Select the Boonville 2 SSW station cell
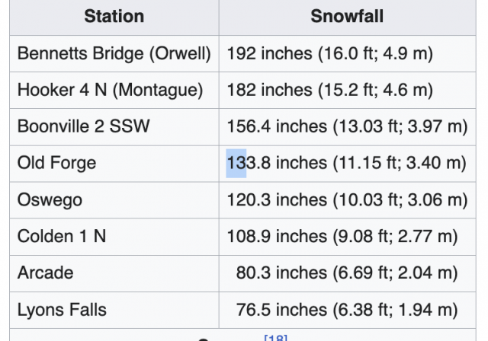 pyautogui.click(x=84, y=127)
